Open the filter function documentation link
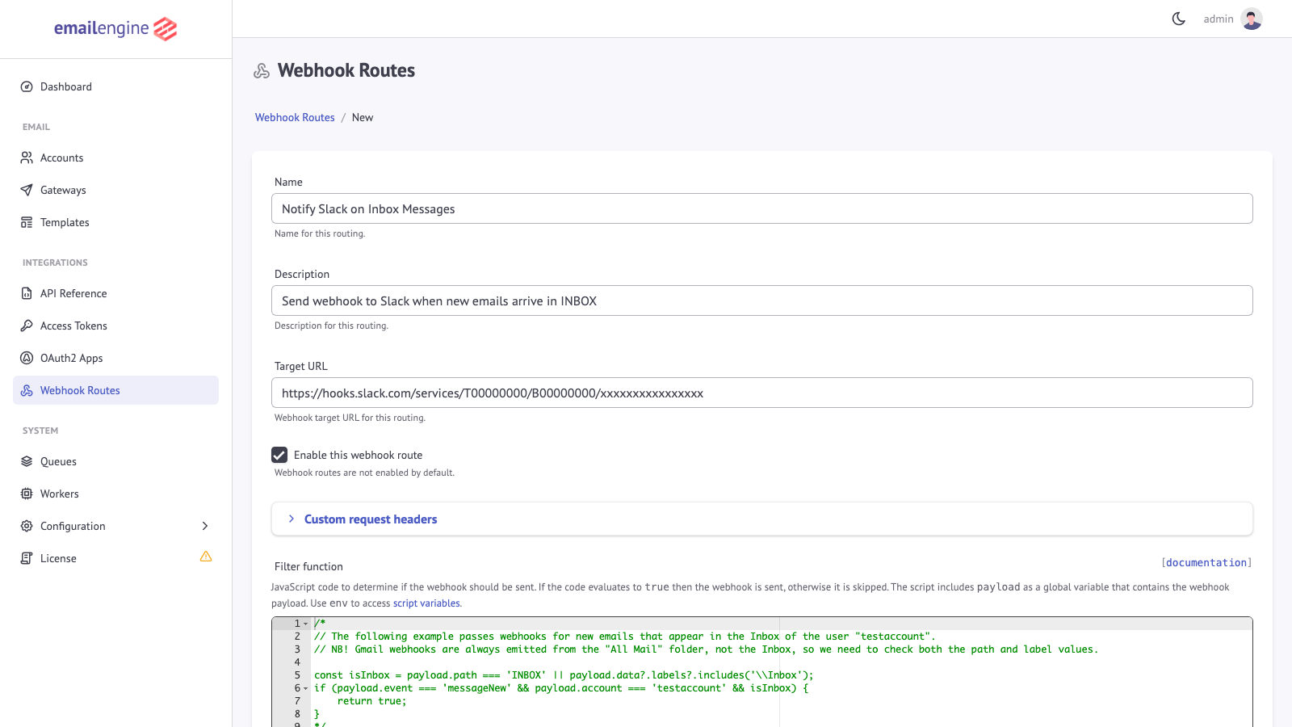 [x=1206, y=562]
